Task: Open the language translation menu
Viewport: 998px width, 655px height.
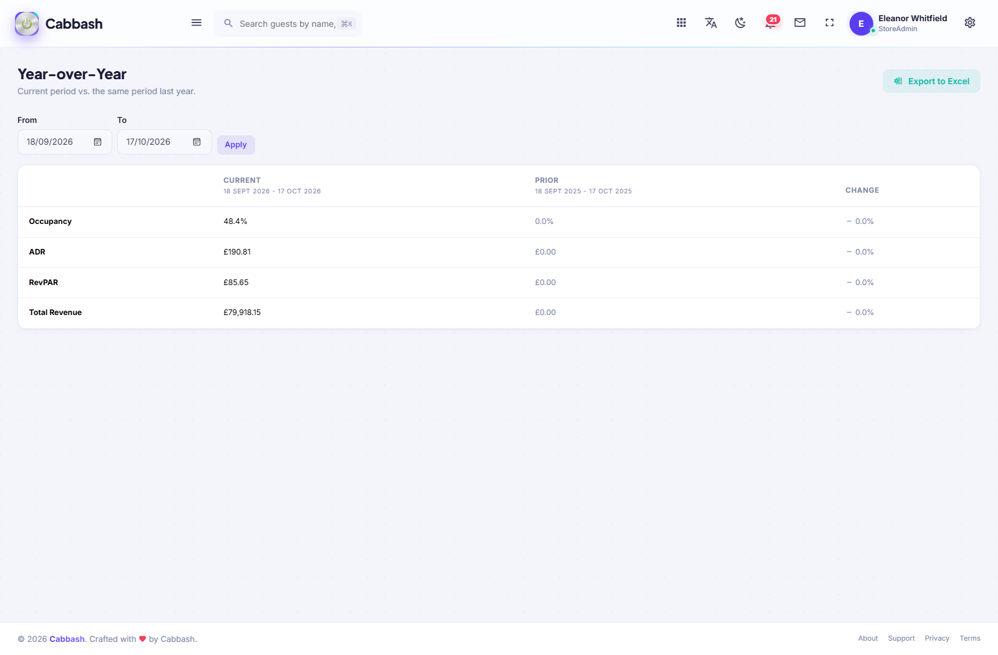Action: coord(711,23)
